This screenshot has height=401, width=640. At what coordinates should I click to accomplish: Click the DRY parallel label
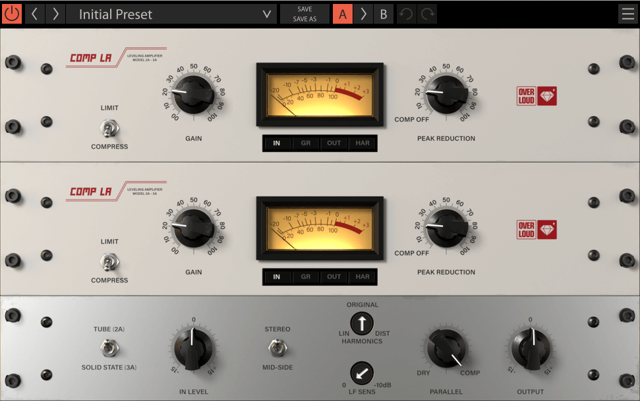pos(423,373)
